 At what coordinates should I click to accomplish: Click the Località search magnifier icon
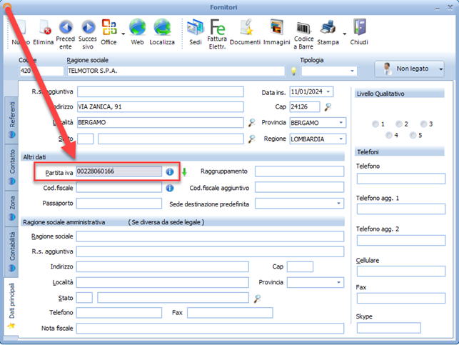[x=251, y=122]
